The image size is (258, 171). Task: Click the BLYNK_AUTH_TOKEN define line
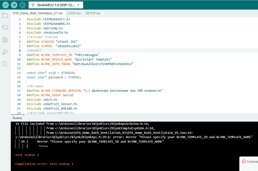click(80, 64)
